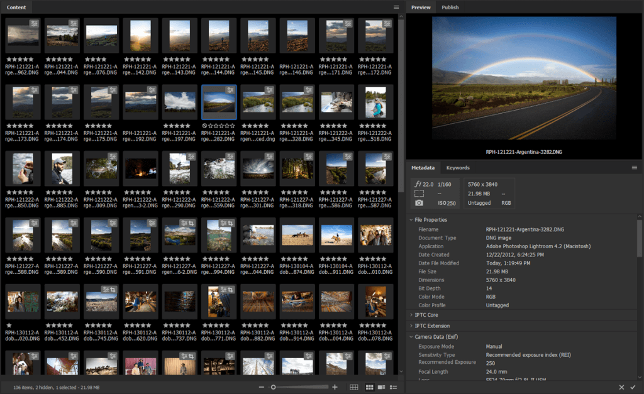Switch to the Keywords tab

tap(458, 168)
